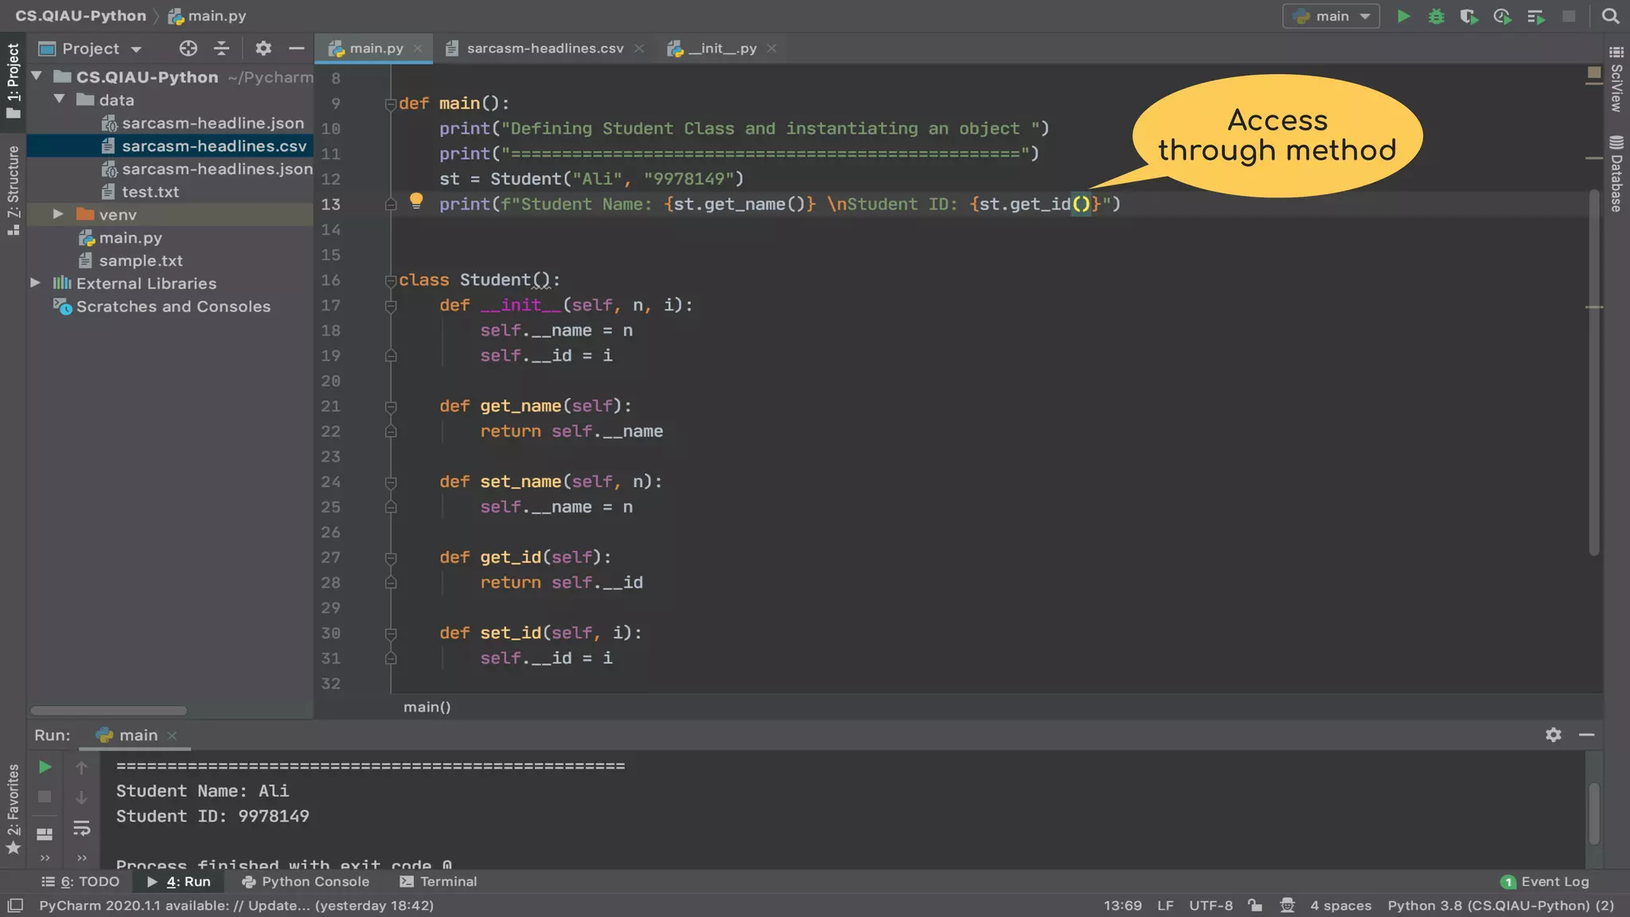Click Python 3.8 interpreter in status bar
The width and height of the screenshot is (1630, 917).
[1500, 905]
